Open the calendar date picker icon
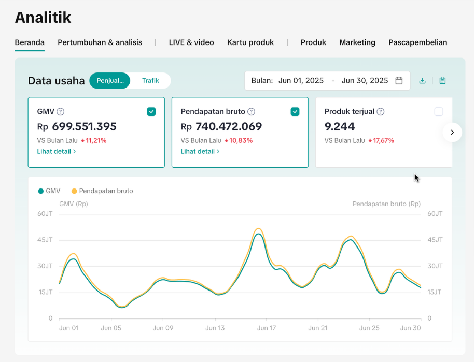 coord(399,81)
